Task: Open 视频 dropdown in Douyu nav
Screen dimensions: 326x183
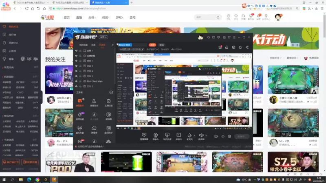Action: 106,17
